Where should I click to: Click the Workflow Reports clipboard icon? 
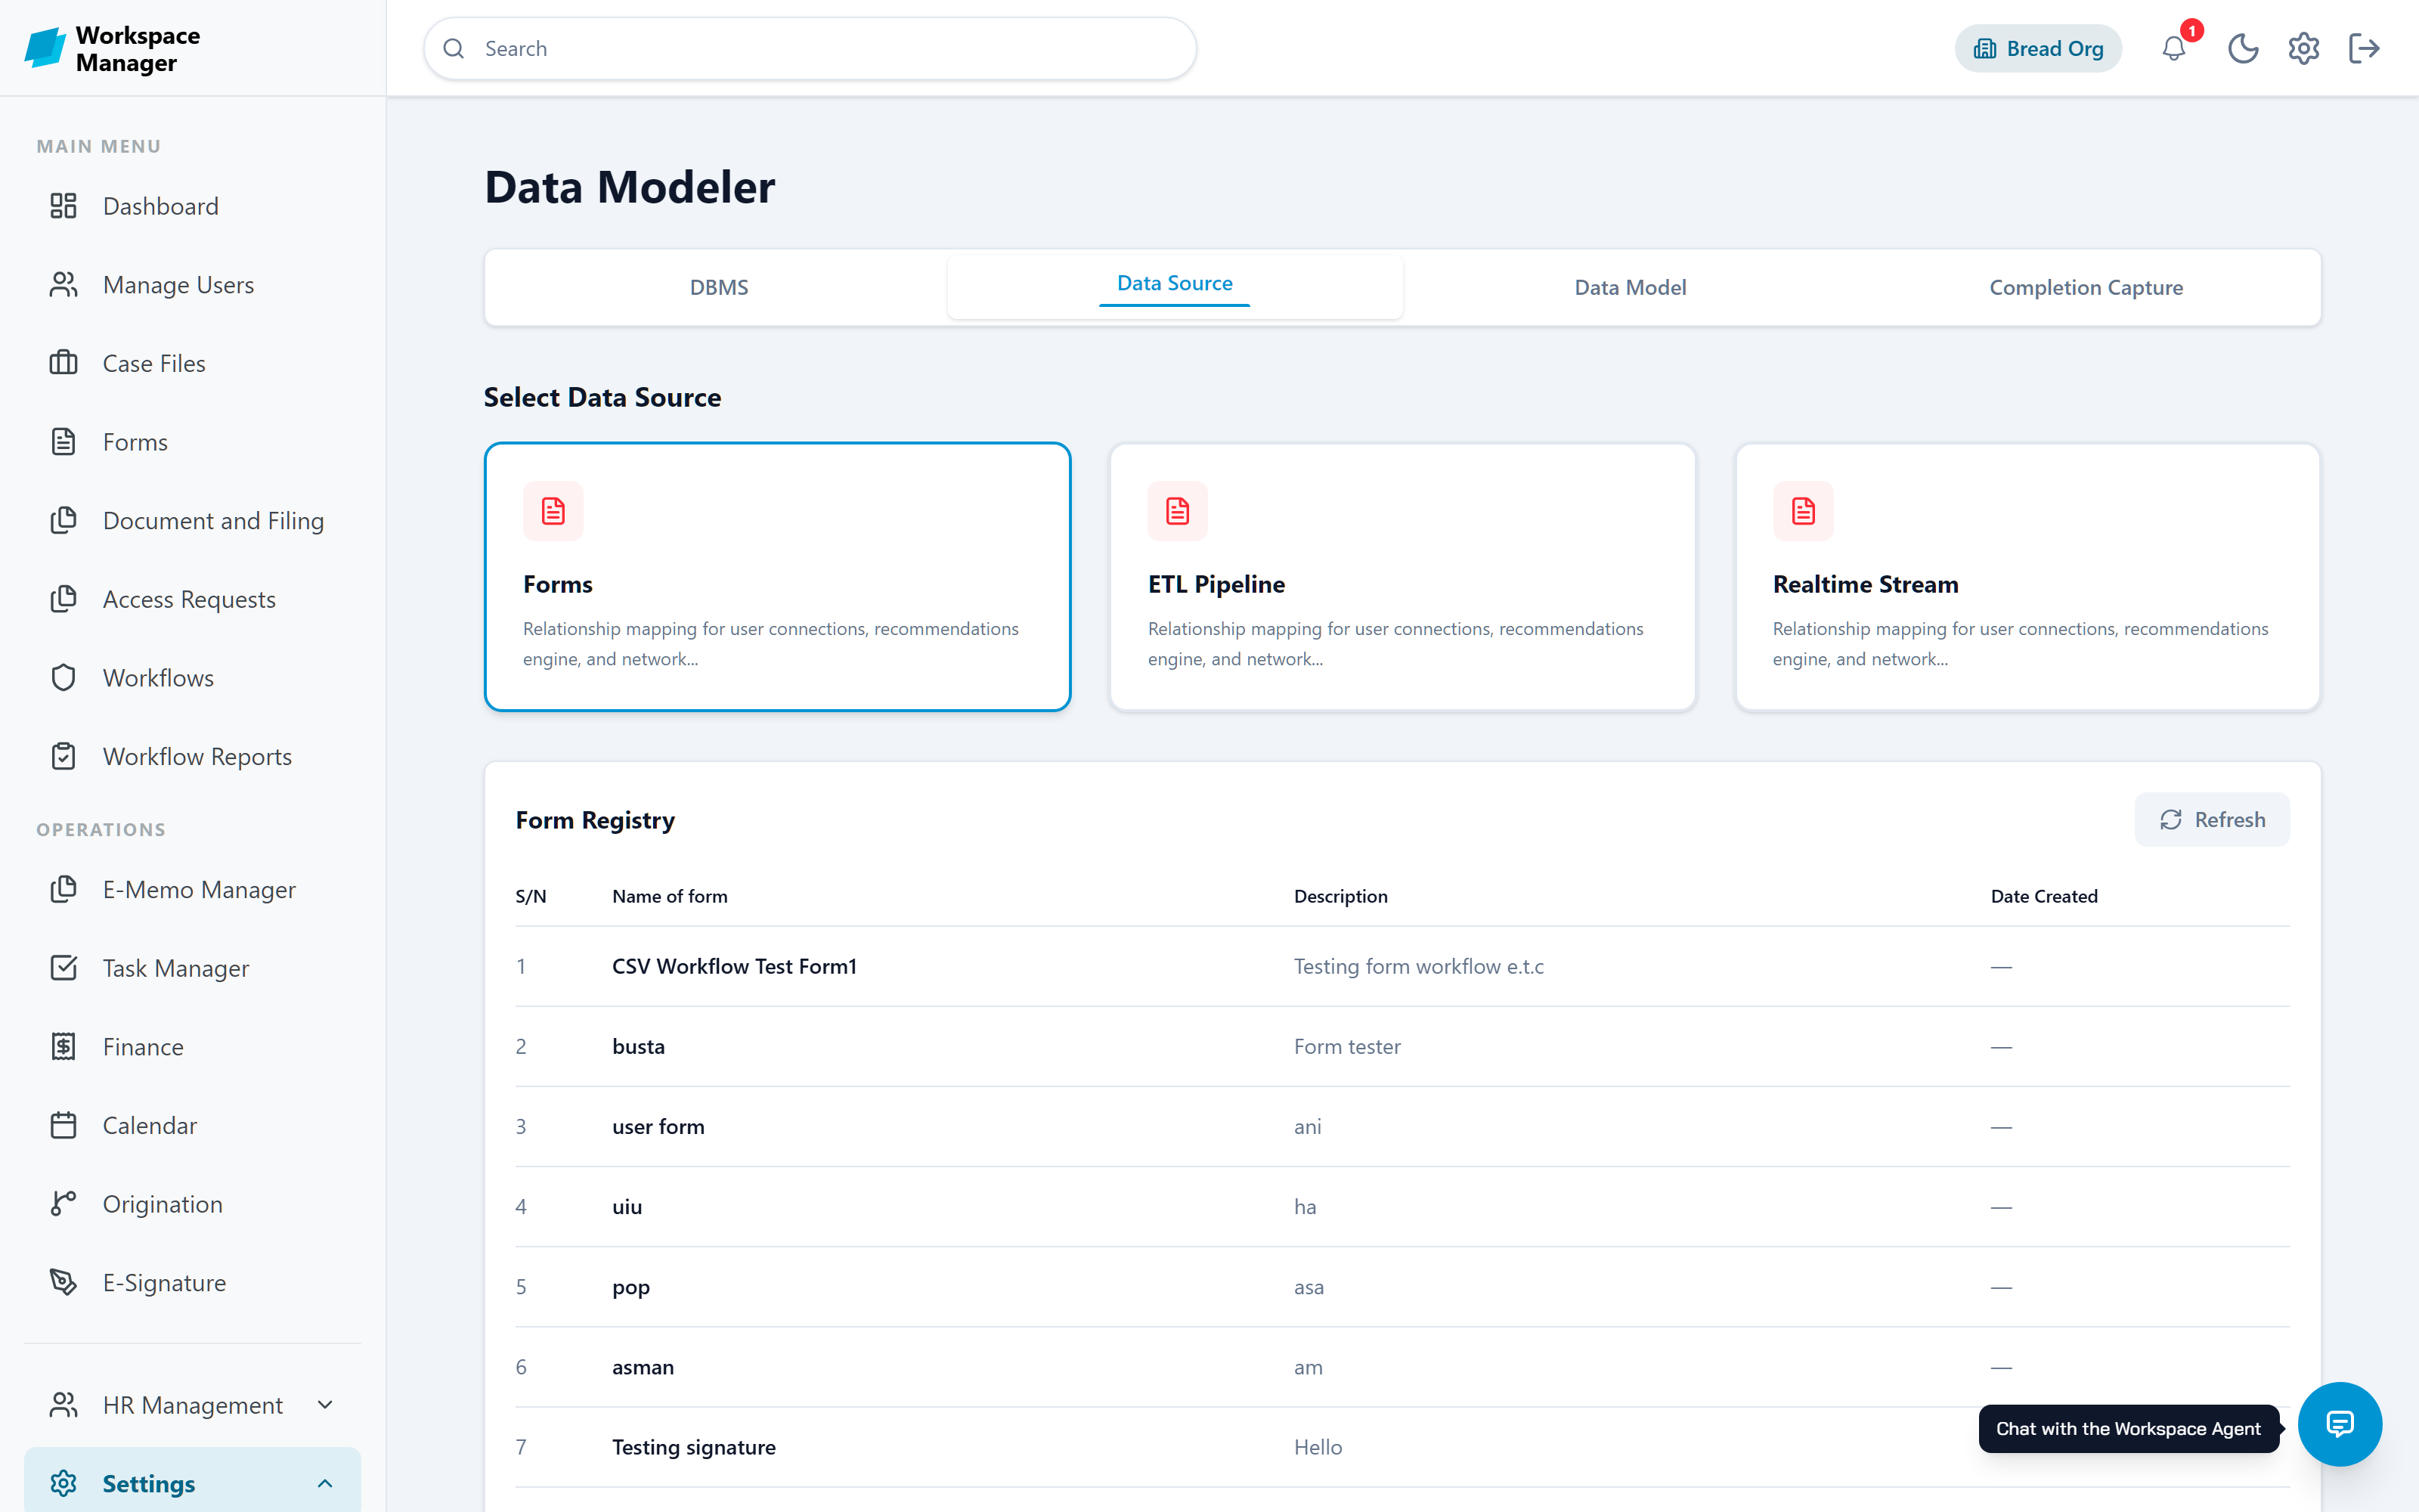click(x=63, y=756)
